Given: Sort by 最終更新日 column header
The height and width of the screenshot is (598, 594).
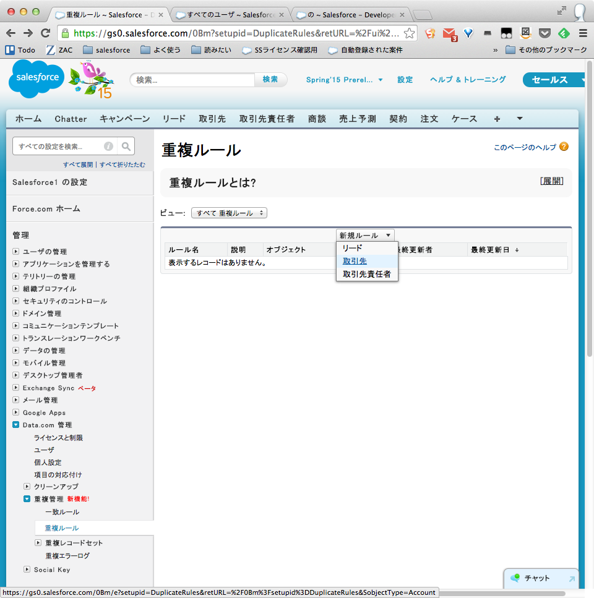Looking at the screenshot, I should pyautogui.click(x=490, y=250).
